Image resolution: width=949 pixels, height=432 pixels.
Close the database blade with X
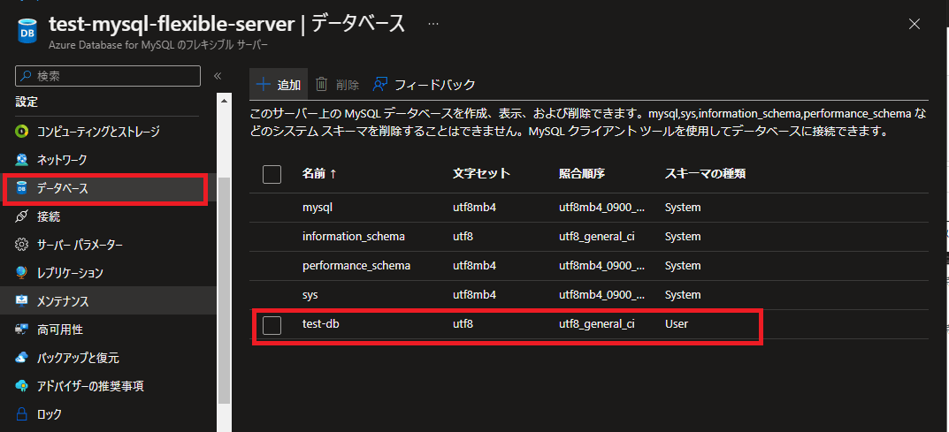coord(915,24)
